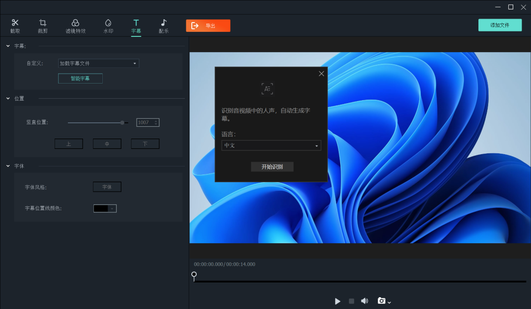Click the orange 导出 export button
Image resolution: width=531 pixels, height=309 pixels.
click(208, 26)
